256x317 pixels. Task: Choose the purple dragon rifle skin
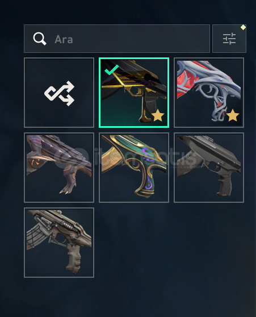point(59,168)
